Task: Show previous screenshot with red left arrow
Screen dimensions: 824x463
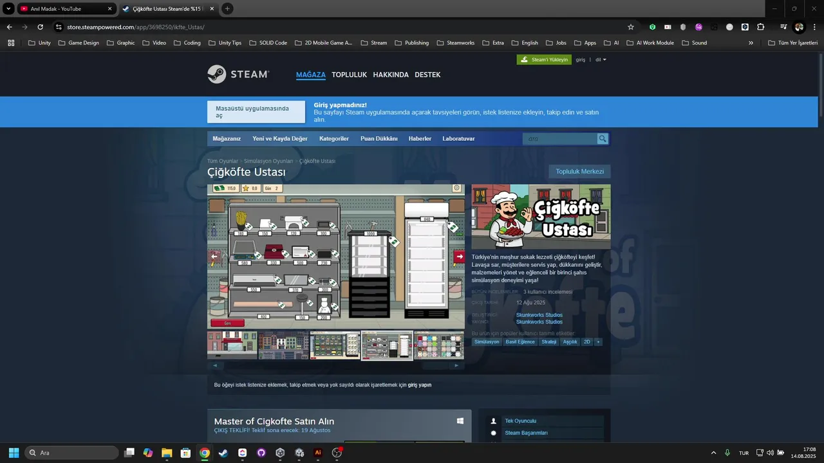Action: 214,257
